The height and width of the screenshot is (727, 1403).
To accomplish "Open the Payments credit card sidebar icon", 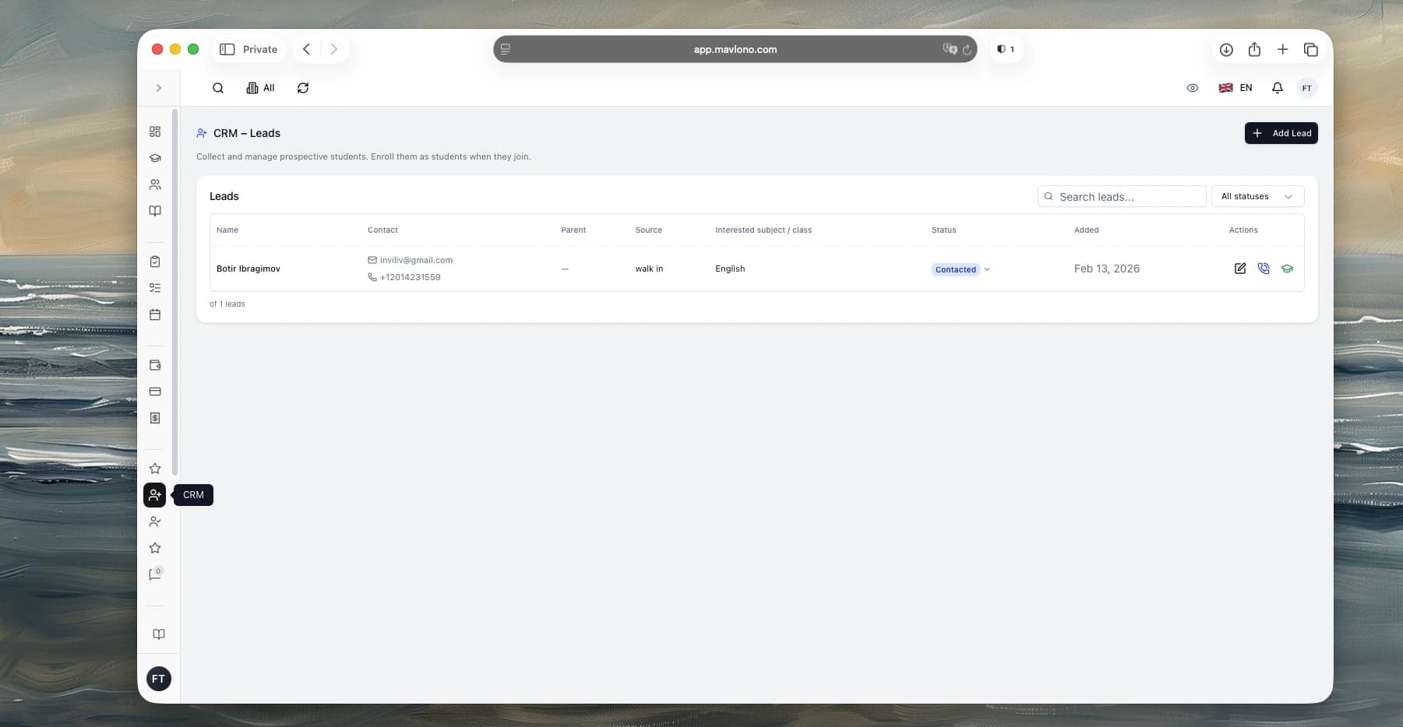I will click(155, 392).
